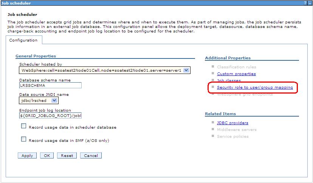Open the Scheduler hosted by dropdown
The width and height of the screenshot is (313, 183).
tap(186, 70)
